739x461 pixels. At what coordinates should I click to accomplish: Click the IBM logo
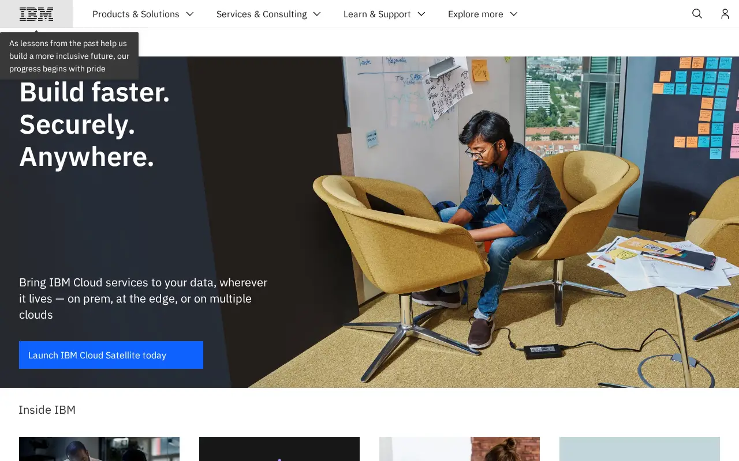(x=36, y=14)
